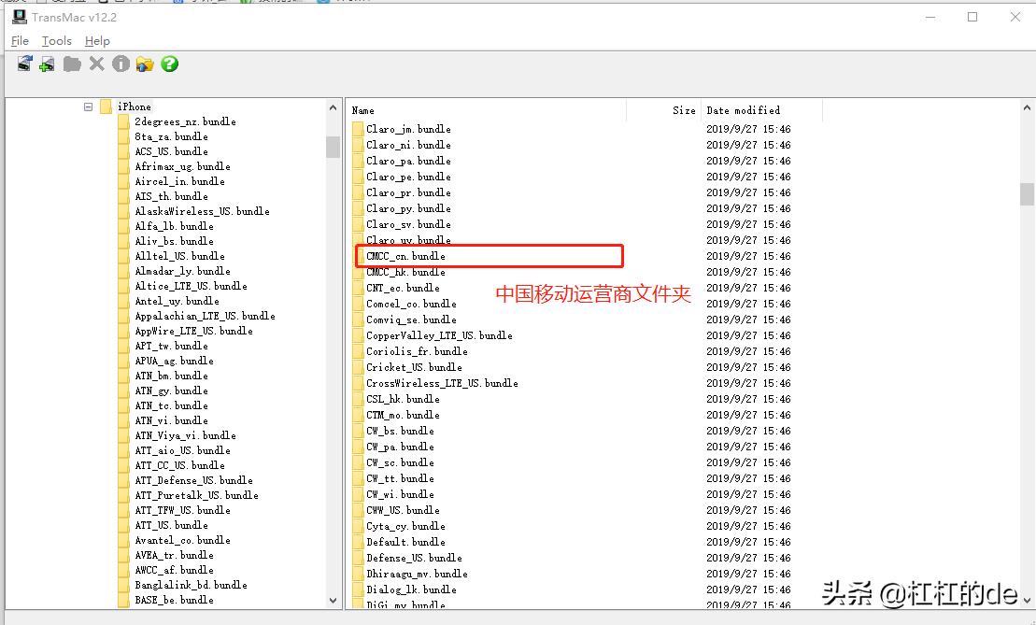Select Comviq_se.bundle in file list
Screen dimensions: 1036x625
pos(411,320)
